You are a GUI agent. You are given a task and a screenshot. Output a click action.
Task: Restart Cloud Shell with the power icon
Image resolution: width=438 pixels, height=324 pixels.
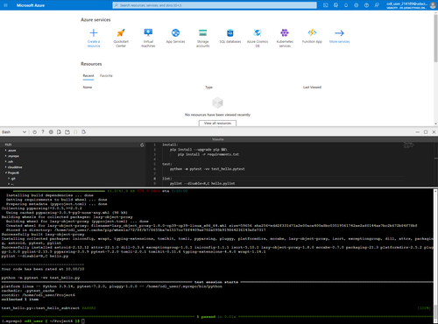[34, 132]
